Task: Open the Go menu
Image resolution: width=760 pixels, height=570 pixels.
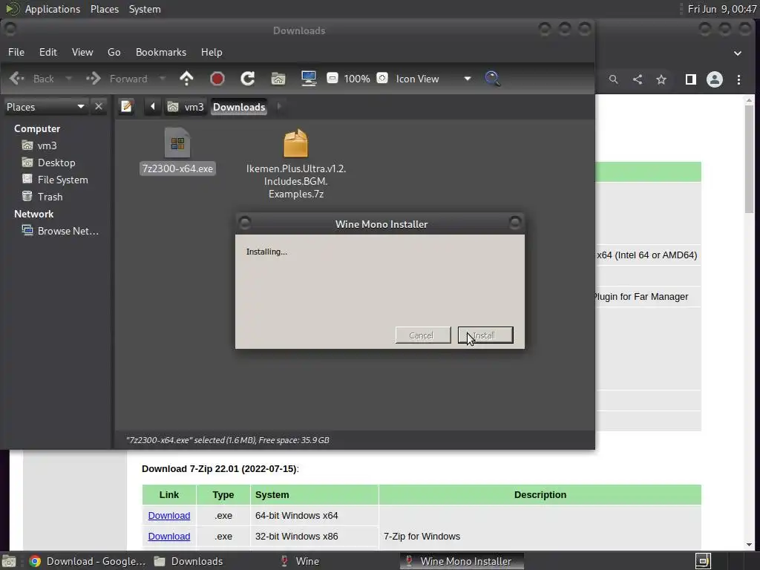Action: click(114, 52)
